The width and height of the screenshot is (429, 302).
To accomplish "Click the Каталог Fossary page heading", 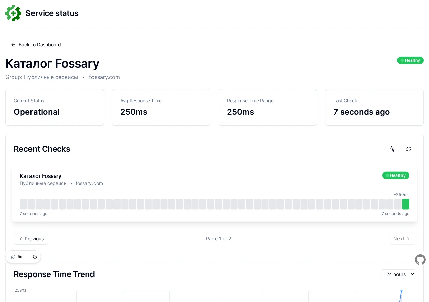I will (x=52, y=63).
